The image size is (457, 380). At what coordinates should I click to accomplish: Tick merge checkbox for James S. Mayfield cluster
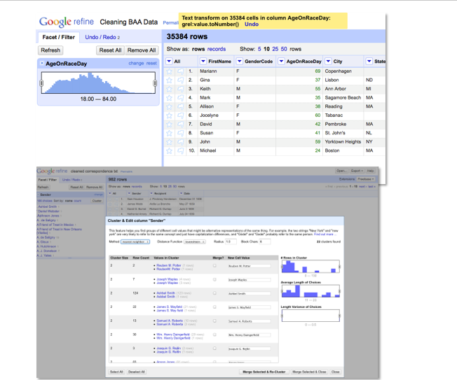[214, 307]
